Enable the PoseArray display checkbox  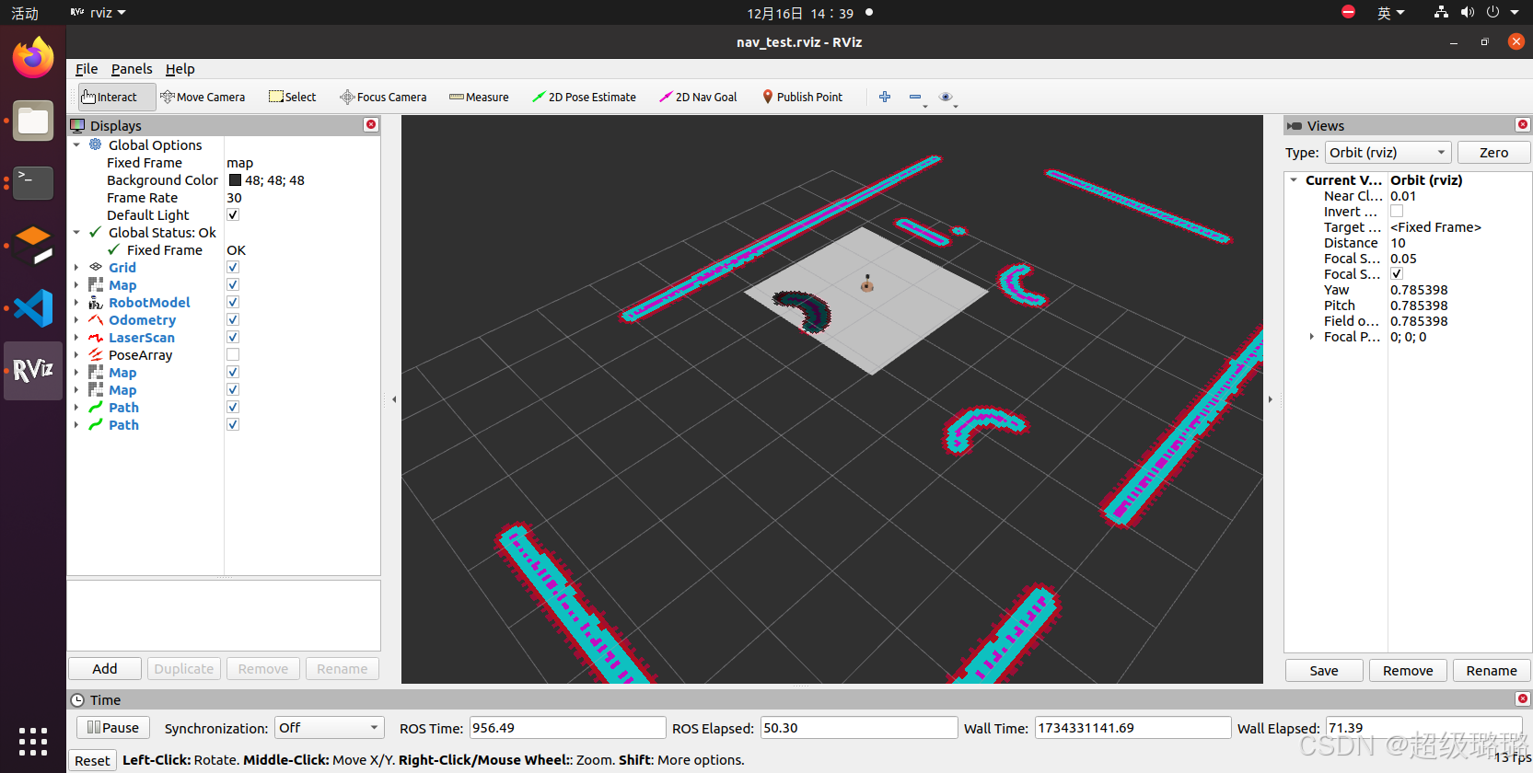click(x=233, y=355)
